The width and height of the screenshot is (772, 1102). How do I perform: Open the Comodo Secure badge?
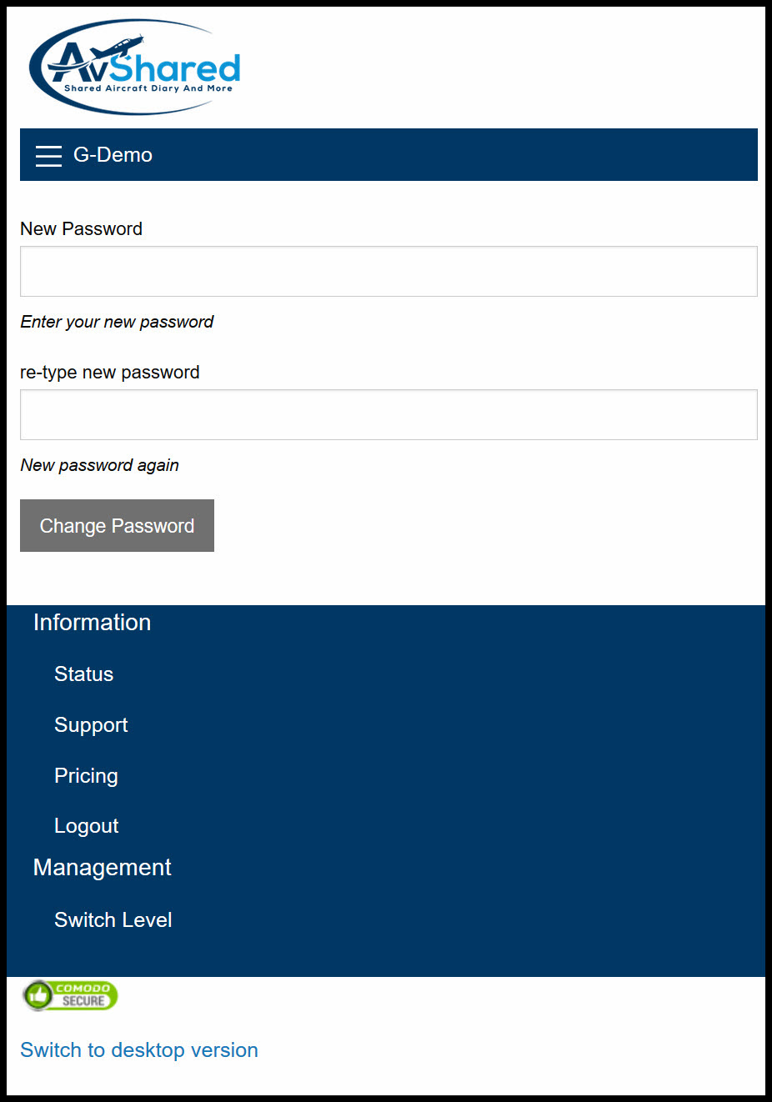70,995
